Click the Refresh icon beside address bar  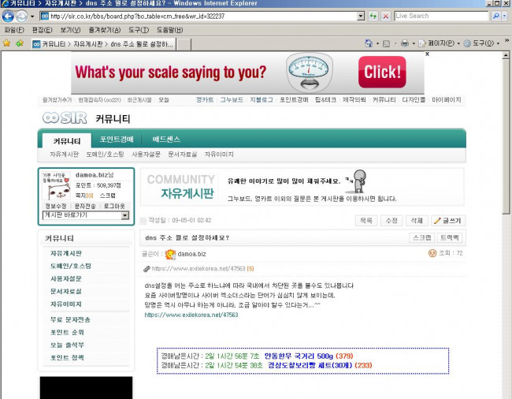pyautogui.click(x=373, y=16)
